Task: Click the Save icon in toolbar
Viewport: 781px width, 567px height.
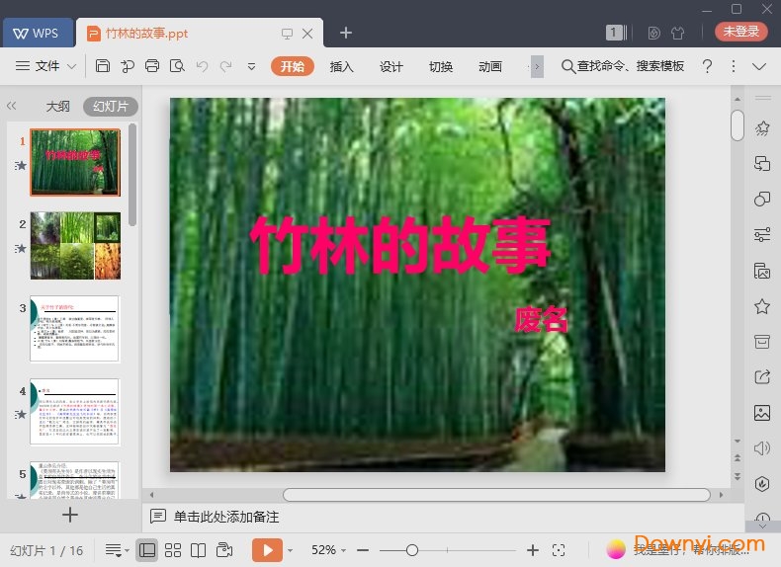Action: (103, 66)
